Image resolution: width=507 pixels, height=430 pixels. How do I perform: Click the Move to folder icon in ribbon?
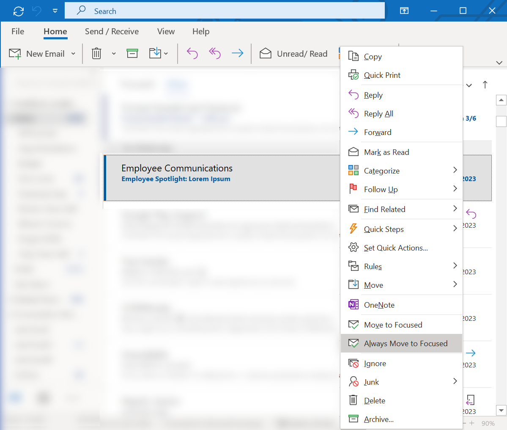155,54
